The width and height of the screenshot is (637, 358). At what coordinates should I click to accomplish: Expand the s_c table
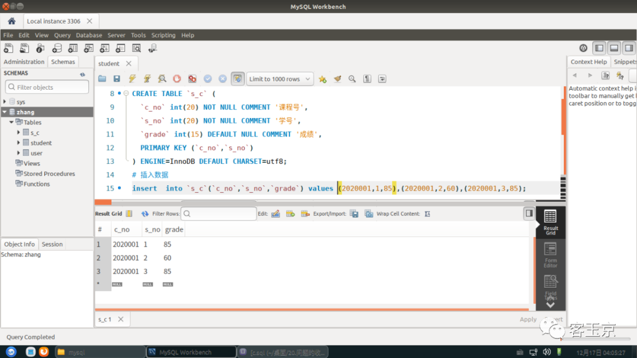[x=18, y=133]
